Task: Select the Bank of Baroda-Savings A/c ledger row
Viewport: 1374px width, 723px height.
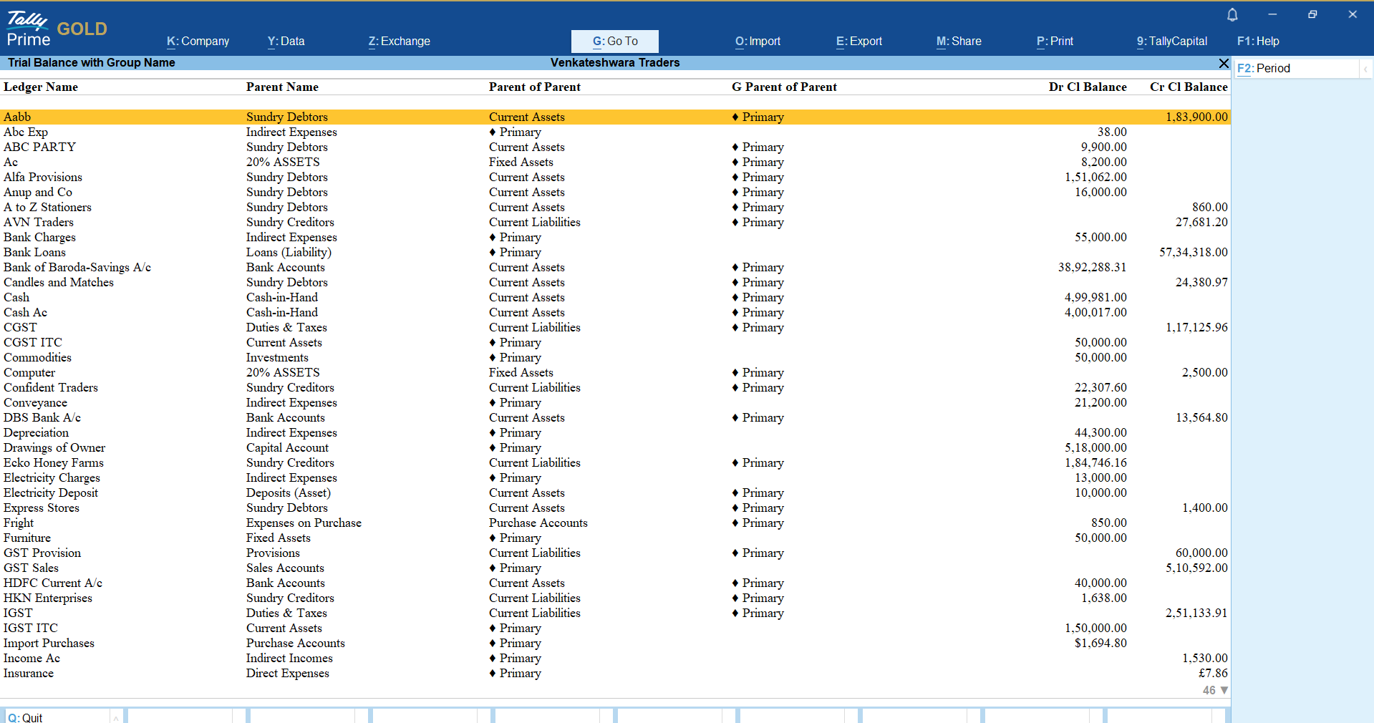Action: tap(77, 267)
